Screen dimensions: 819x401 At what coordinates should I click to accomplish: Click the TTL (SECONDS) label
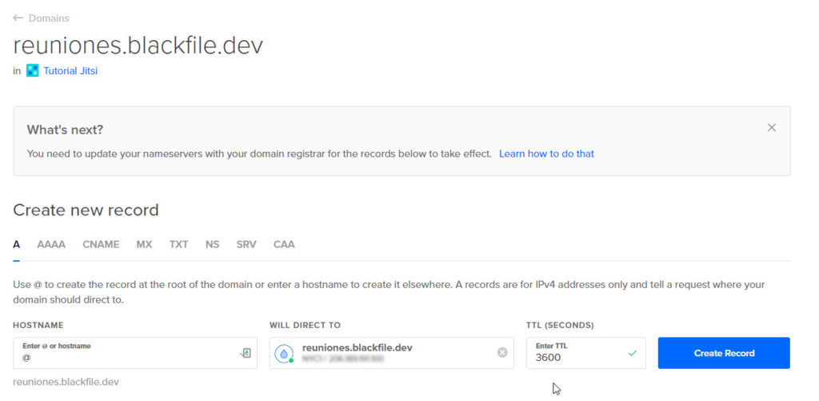pos(560,325)
